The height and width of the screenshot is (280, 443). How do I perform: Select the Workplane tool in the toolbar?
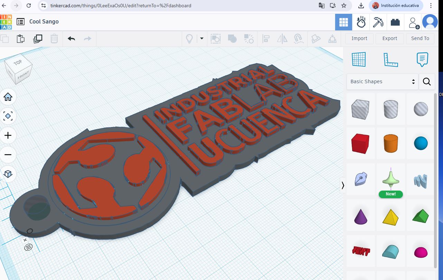[316, 38]
